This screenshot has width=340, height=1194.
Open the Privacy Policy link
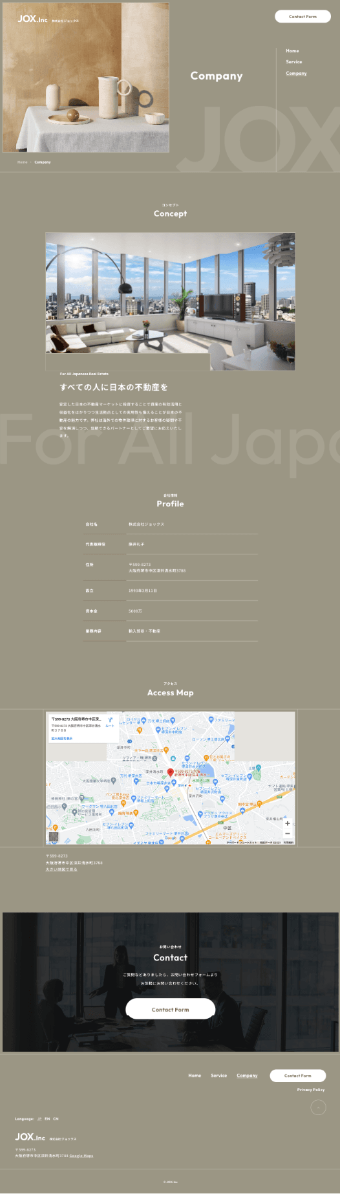[311, 1090]
